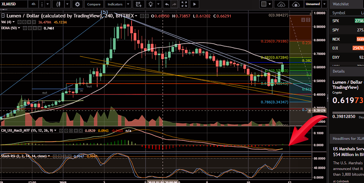This screenshot has height=183, width=364.
Task: Toggle visibility eye for DEMA (50)
Action: click(25, 28)
